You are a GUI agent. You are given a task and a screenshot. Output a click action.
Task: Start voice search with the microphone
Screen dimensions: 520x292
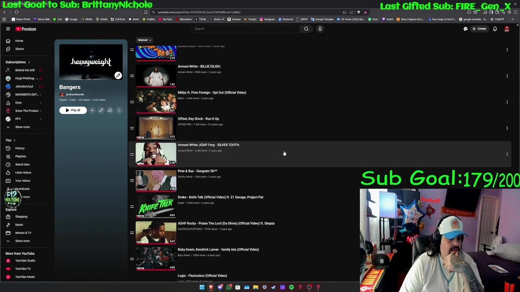[x=320, y=29]
